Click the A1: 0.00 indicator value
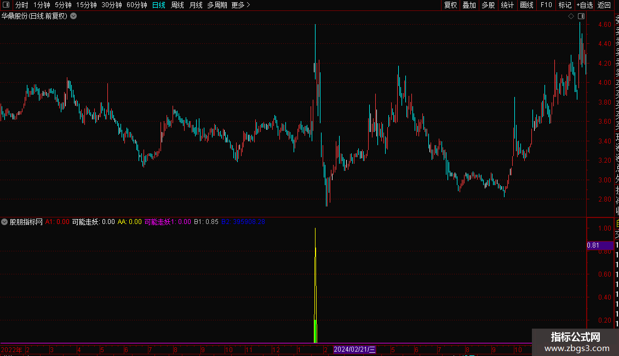 (x=57, y=222)
